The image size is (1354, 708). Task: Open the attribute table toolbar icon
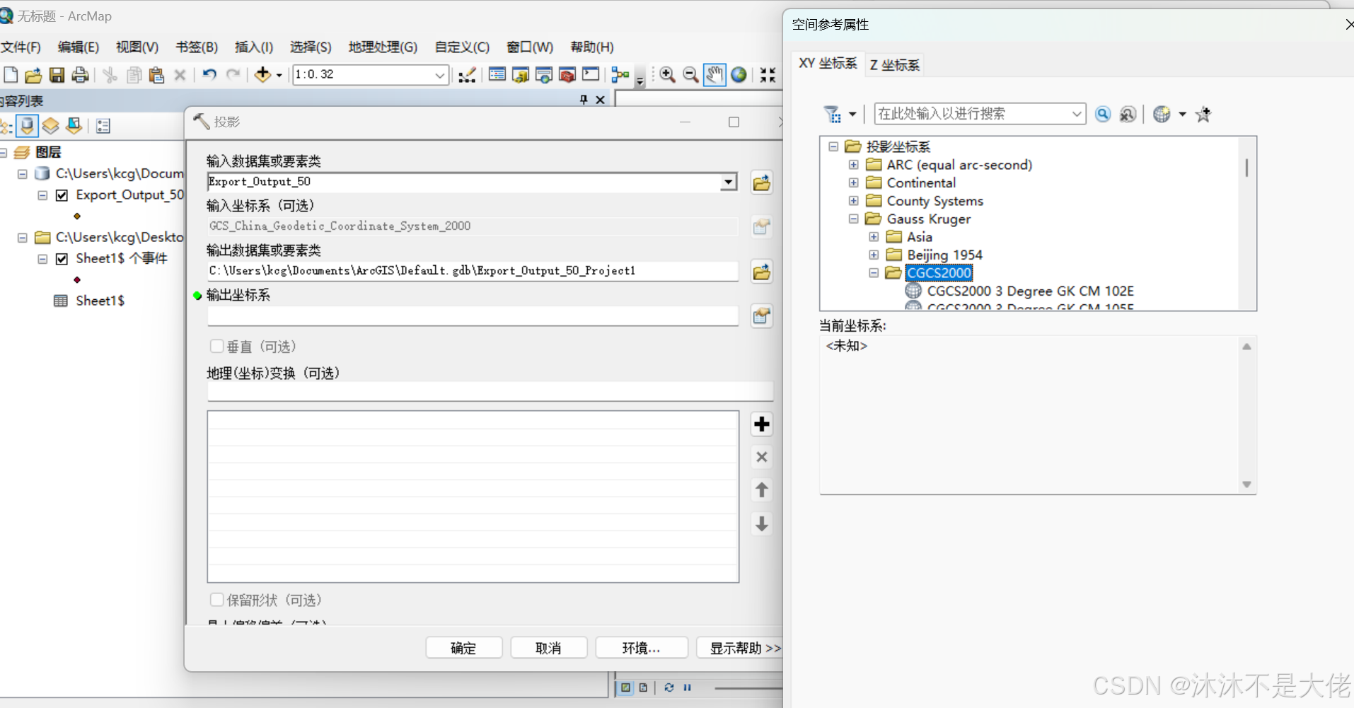[x=497, y=74]
